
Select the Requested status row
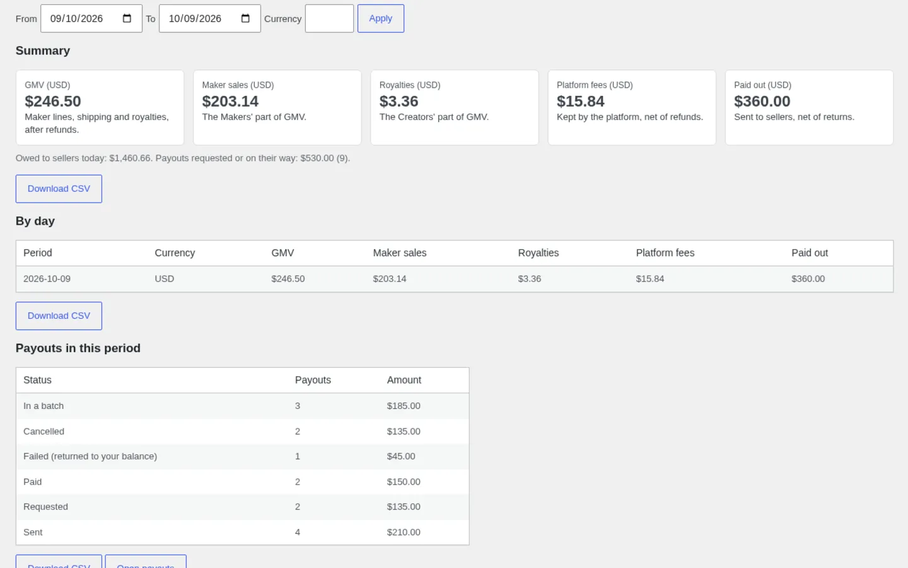[x=242, y=507]
